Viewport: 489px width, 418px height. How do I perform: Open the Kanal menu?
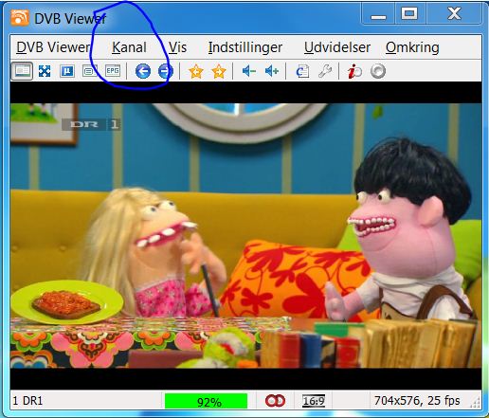pos(129,47)
